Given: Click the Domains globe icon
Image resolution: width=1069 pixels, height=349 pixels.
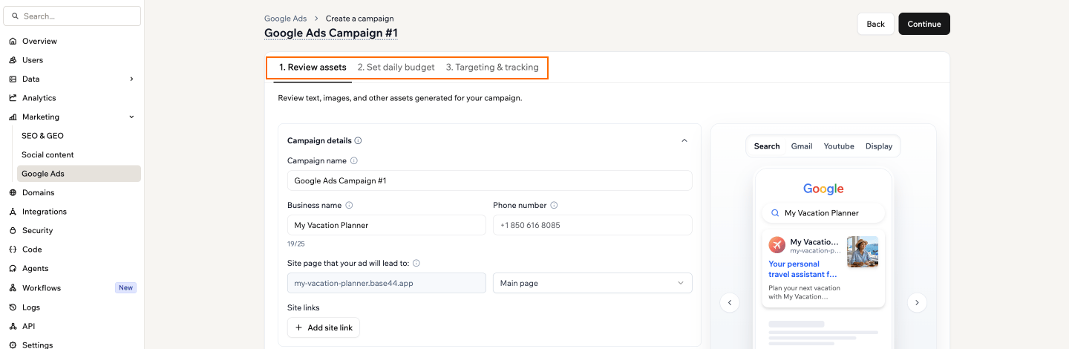Looking at the screenshot, I should click(13, 192).
